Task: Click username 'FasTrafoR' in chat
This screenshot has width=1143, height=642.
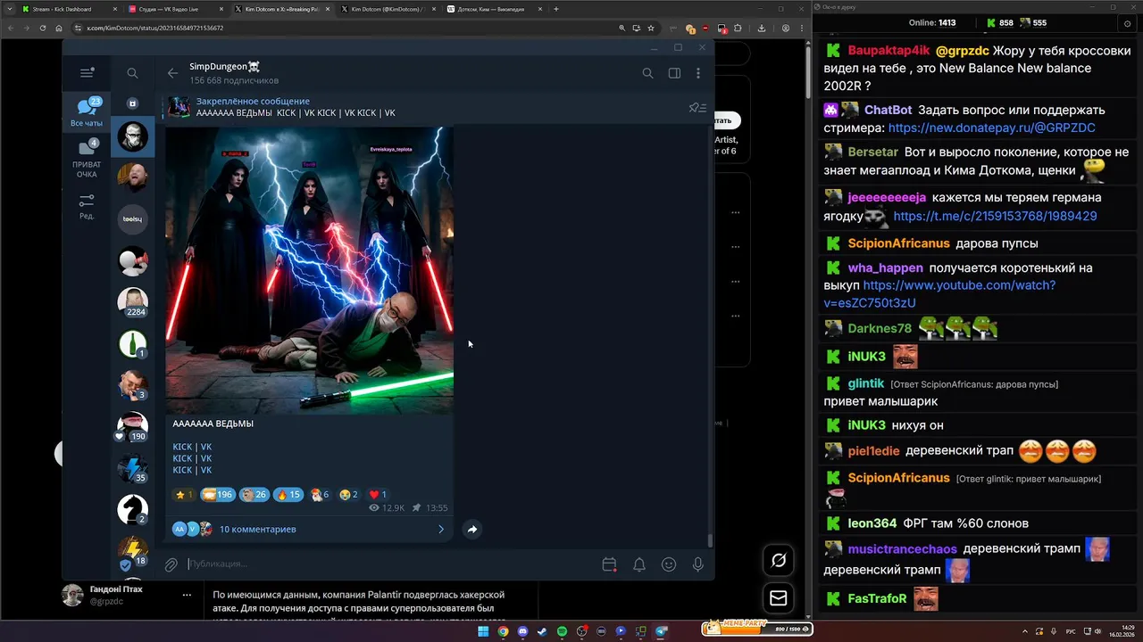Action: tap(877, 599)
